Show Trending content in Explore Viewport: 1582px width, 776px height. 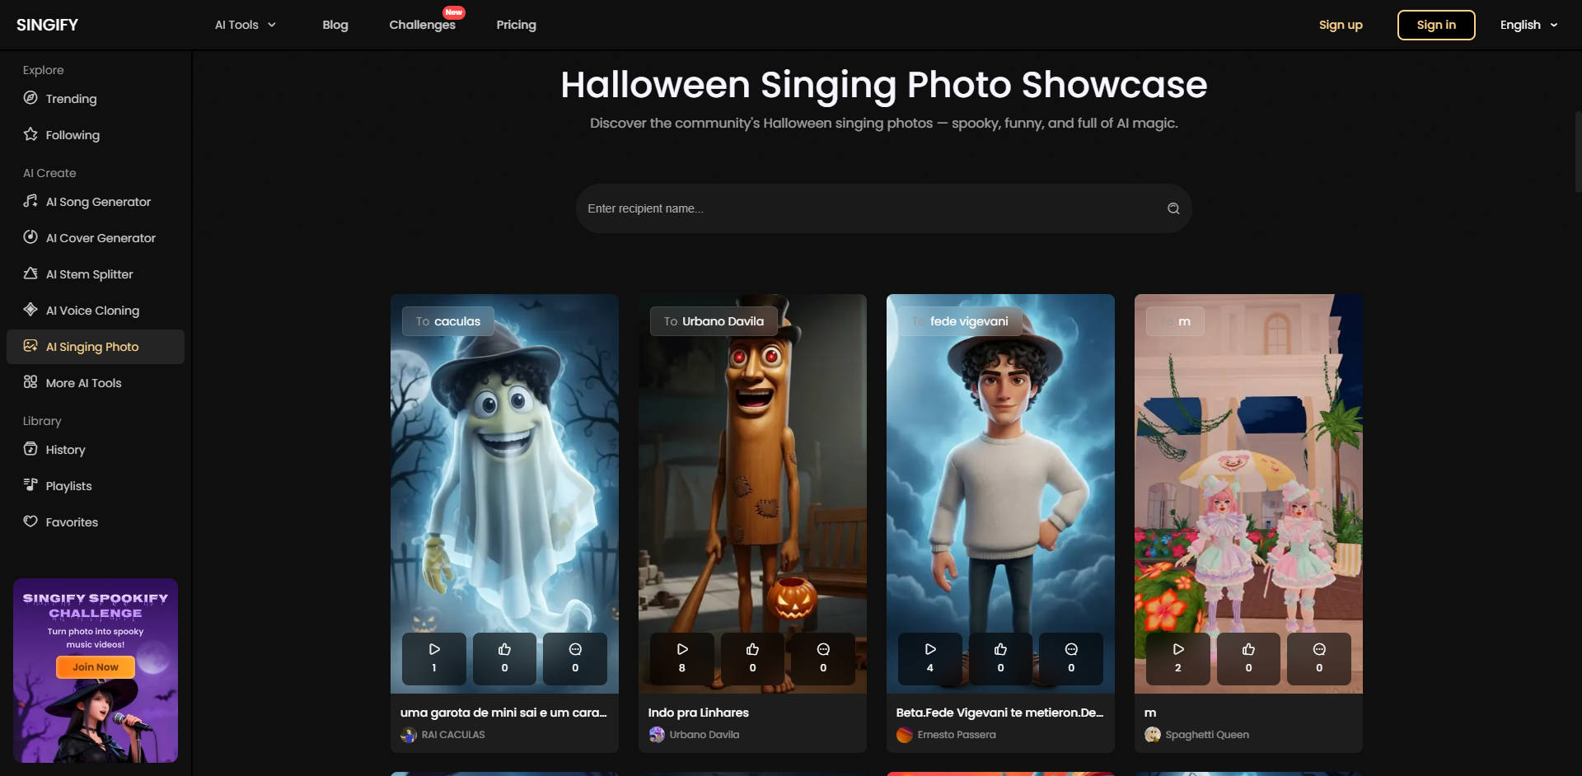(x=70, y=99)
